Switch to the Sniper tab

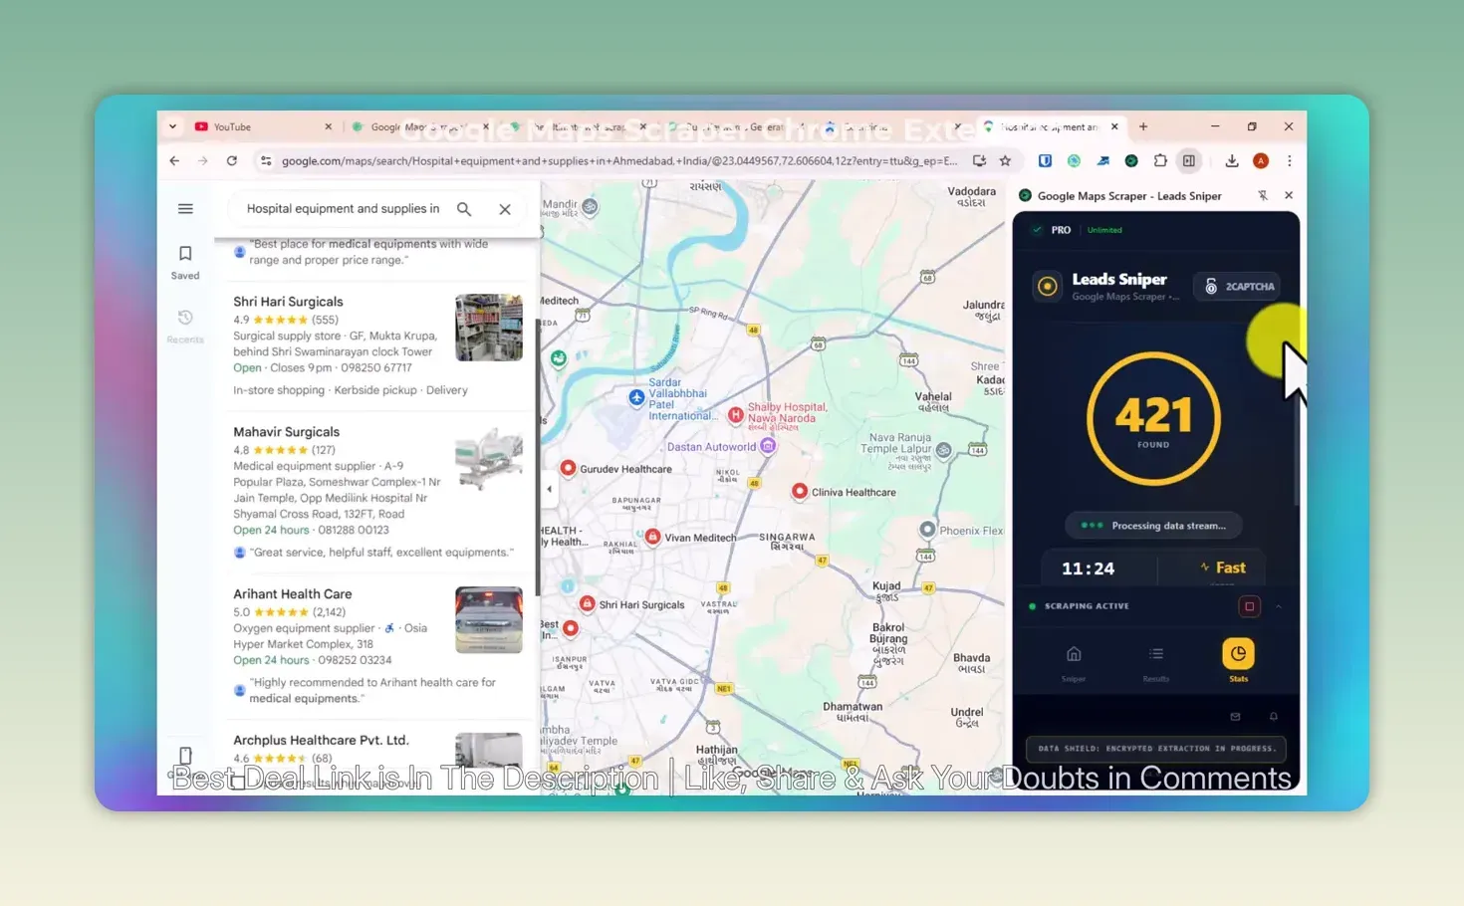(1074, 662)
